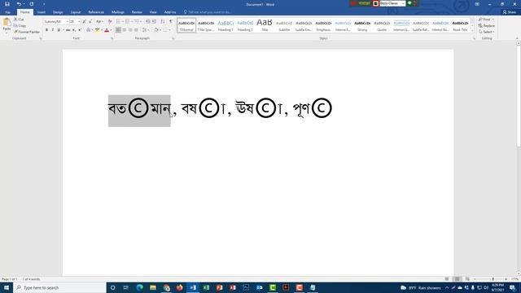Click the Justify alignment icon
Screen dimensions: 521x293
(136, 30)
